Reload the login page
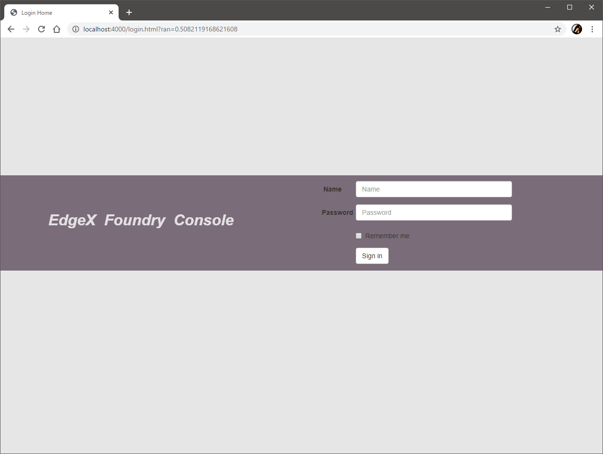The height and width of the screenshot is (454, 603). (41, 29)
